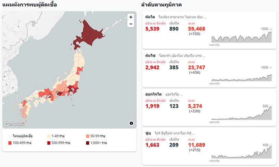Viewport: 279px width, 167px height.
Task: Click the Chubu daily cases chart
Action: 241,153
